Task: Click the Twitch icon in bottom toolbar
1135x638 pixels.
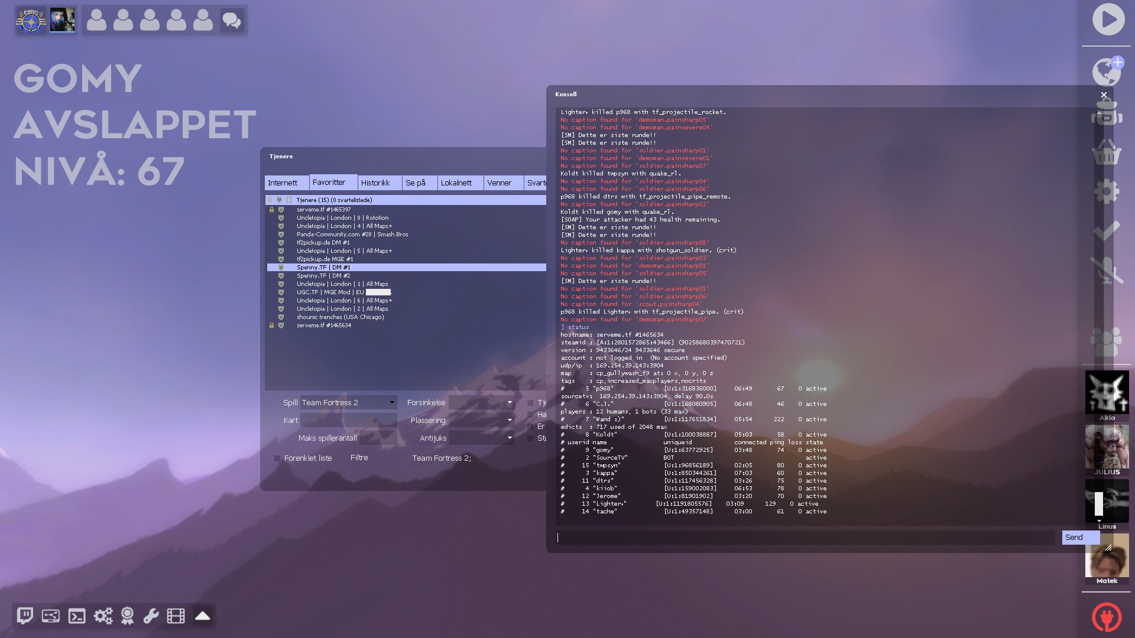Action: click(x=25, y=616)
